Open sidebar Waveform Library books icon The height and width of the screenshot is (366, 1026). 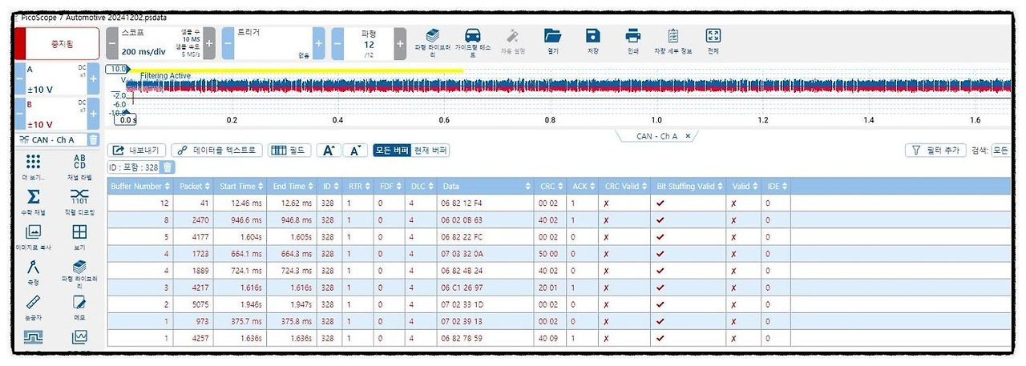79,273
